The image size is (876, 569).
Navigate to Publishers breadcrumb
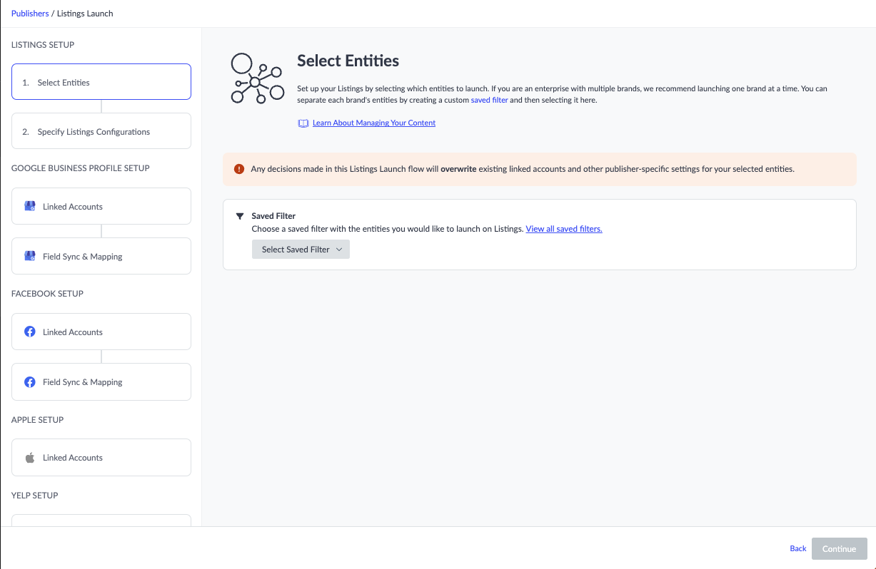[30, 14]
